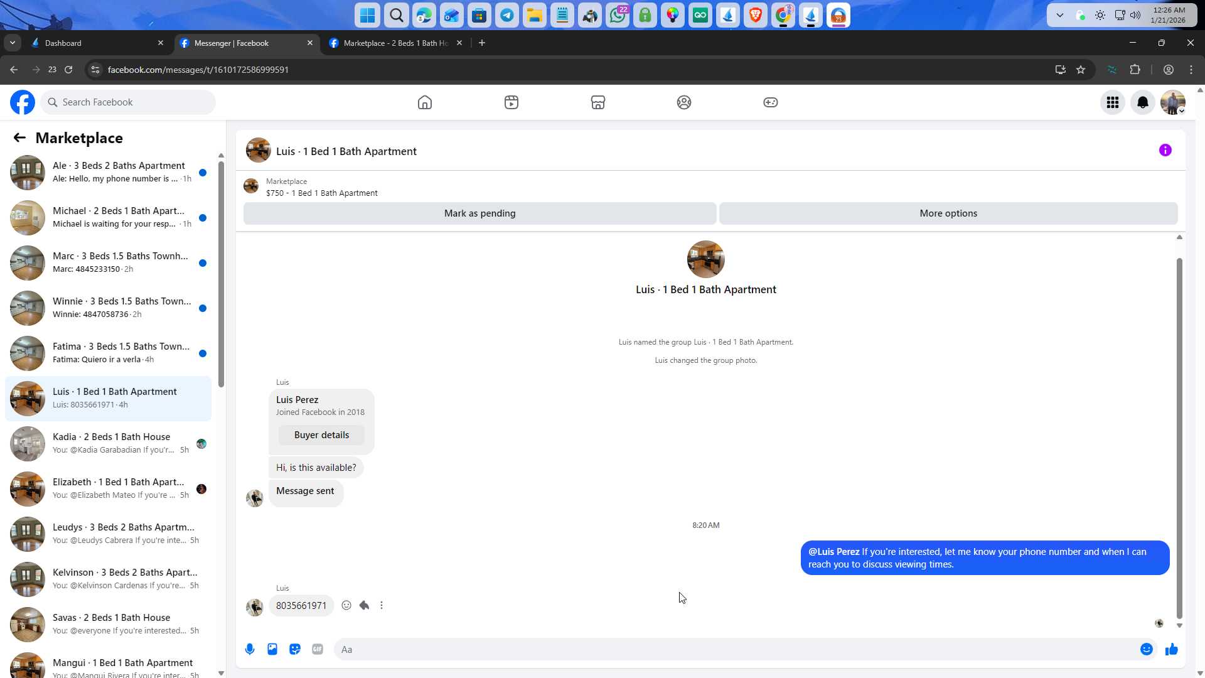
Task: View Buyer details for Luis Perez
Action: pos(321,435)
